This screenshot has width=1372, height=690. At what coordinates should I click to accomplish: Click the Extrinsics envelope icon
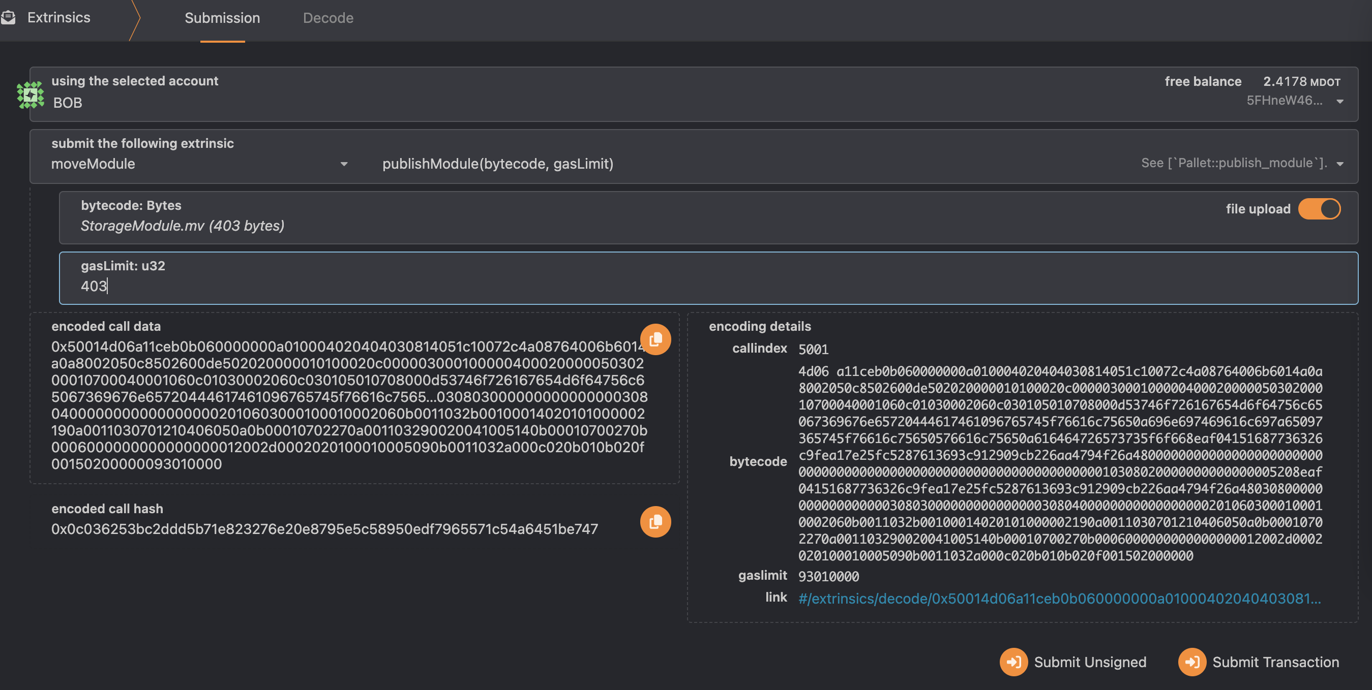(8, 18)
